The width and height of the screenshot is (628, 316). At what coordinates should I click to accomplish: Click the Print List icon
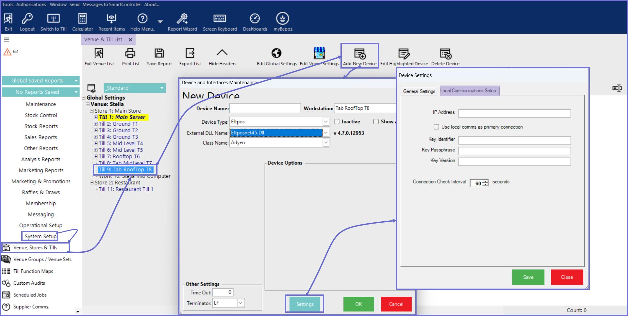[130, 53]
